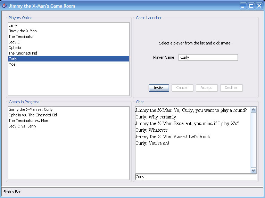
Task: Select Moe in the players list
Action: [12, 64]
